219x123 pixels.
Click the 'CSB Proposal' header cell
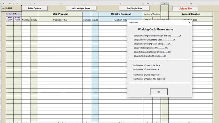pyautogui.click(x=60, y=14)
